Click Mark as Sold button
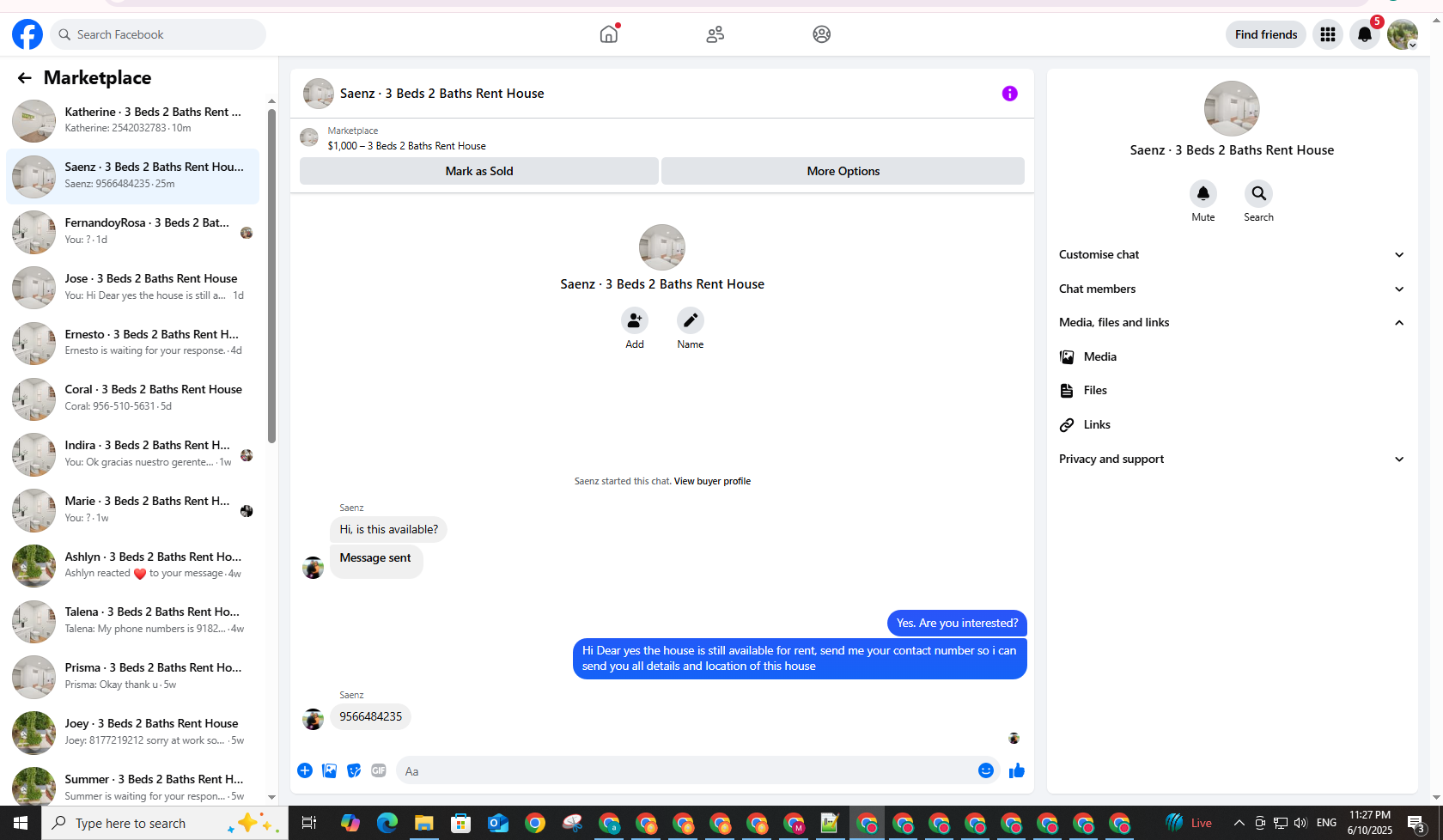 pos(479,171)
